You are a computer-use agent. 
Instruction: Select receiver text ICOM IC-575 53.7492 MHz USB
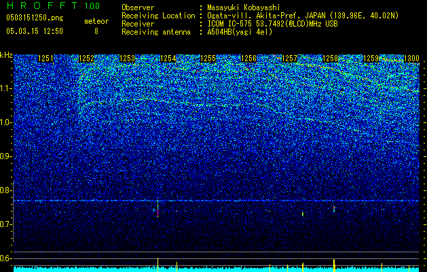(x=272, y=24)
